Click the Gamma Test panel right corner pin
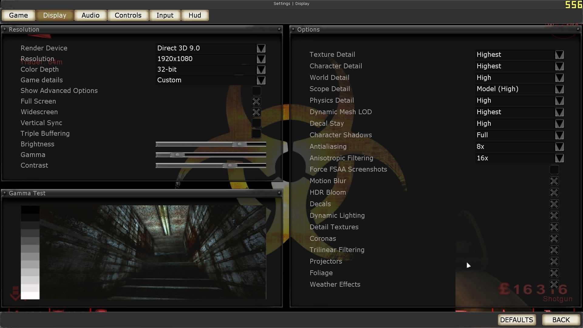The image size is (583, 328). [279, 193]
